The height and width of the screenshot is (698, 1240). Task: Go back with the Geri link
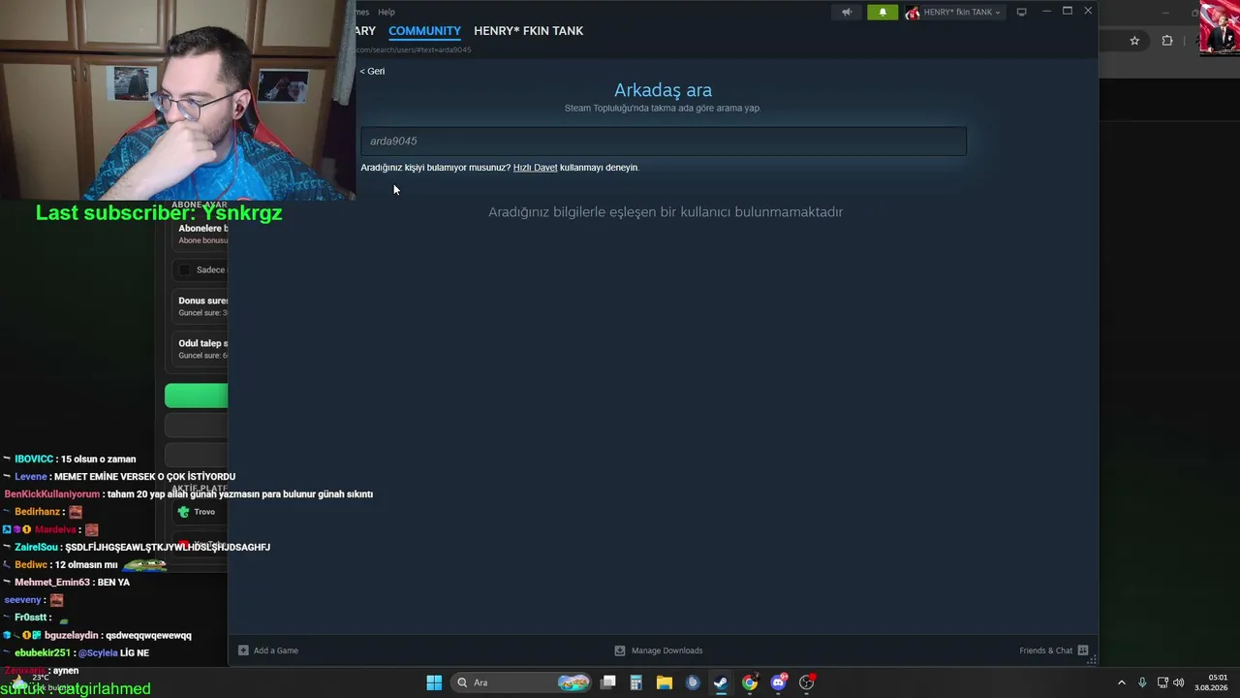(373, 71)
